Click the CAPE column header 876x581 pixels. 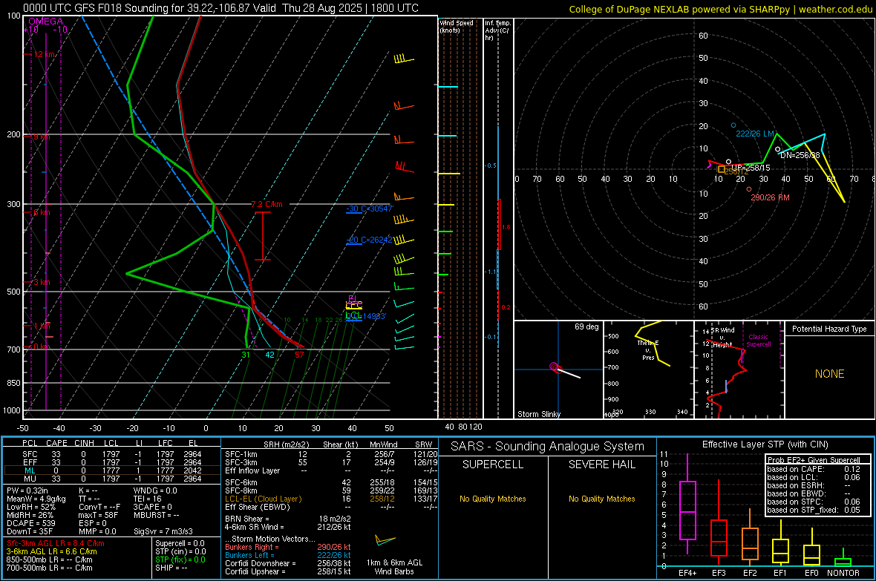[x=56, y=443]
